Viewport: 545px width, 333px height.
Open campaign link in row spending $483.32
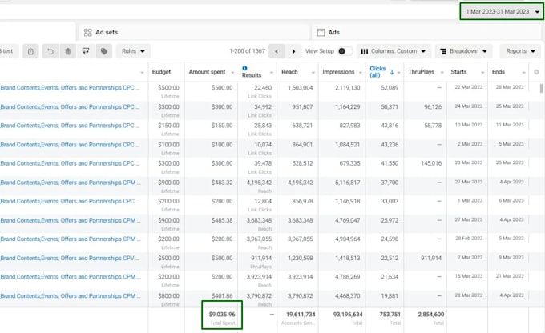click(71, 183)
